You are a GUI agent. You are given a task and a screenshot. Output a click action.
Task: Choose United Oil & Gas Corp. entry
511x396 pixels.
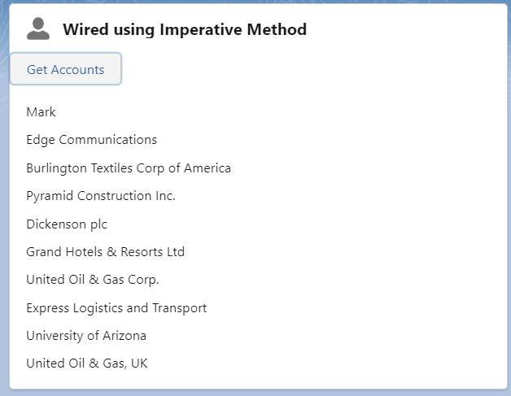93,280
